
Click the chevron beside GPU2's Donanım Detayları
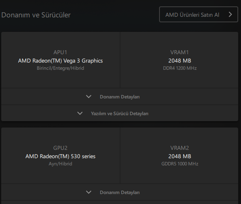(x=89, y=192)
